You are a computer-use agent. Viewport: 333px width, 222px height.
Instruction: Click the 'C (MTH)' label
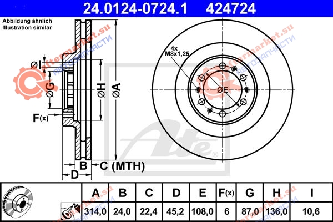[x=122, y=166]
